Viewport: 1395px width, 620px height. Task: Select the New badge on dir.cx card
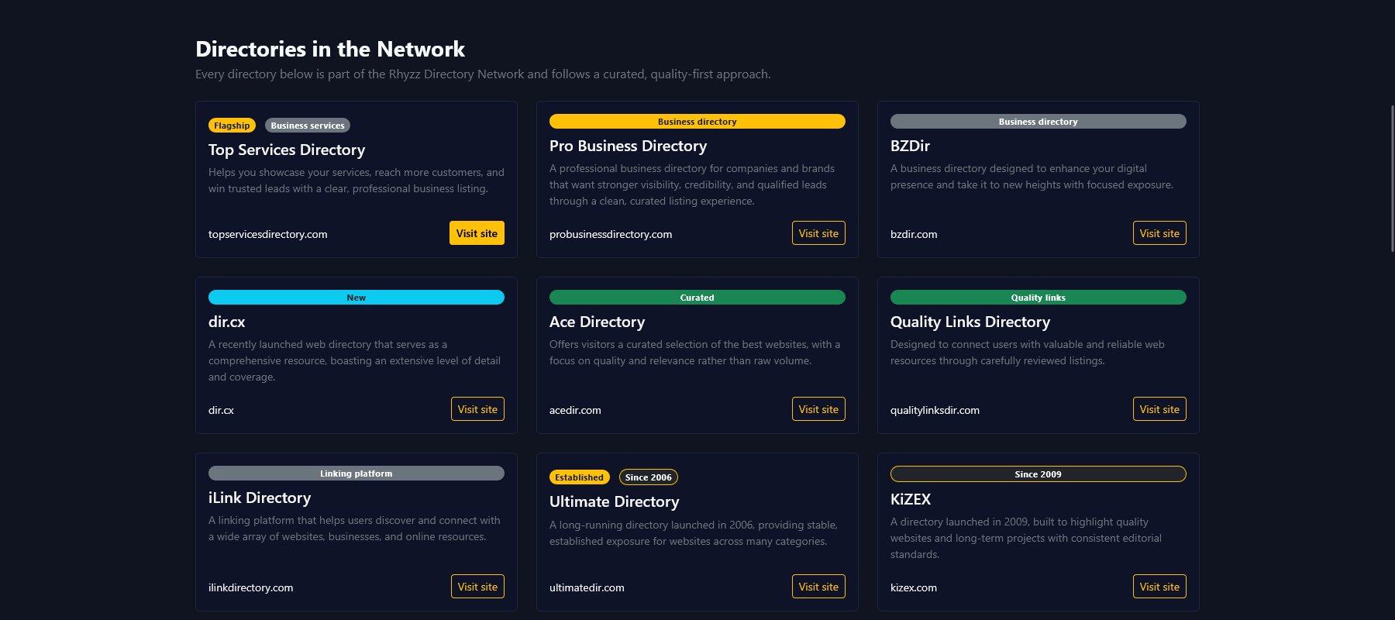tap(356, 297)
